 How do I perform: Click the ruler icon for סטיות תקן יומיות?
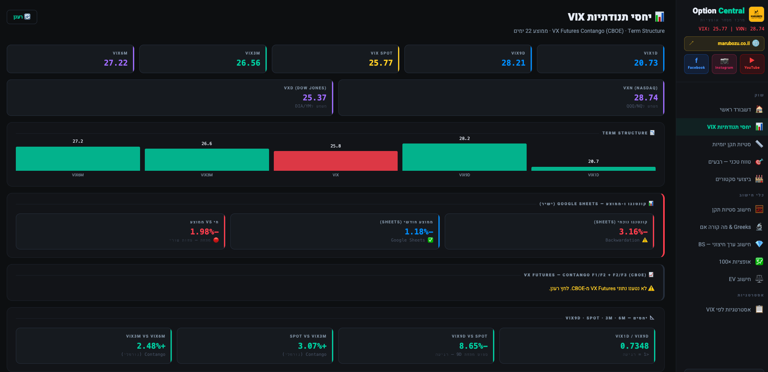759,144
